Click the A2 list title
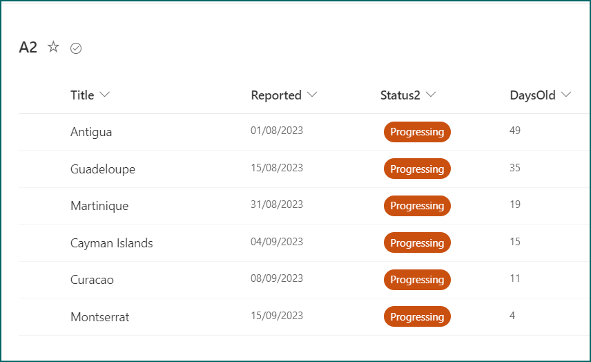Viewport: 591px width, 362px height. (x=28, y=48)
